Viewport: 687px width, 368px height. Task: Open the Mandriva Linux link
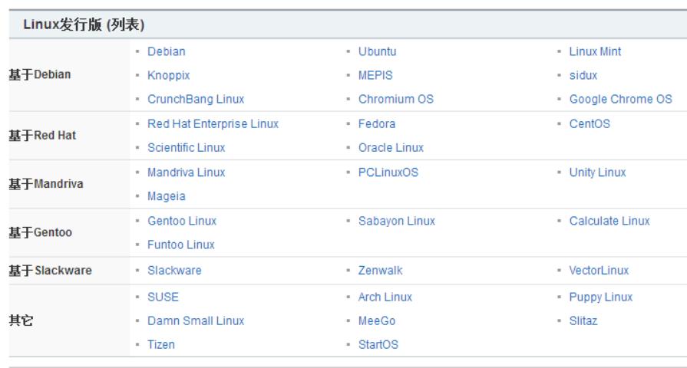coord(187,172)
